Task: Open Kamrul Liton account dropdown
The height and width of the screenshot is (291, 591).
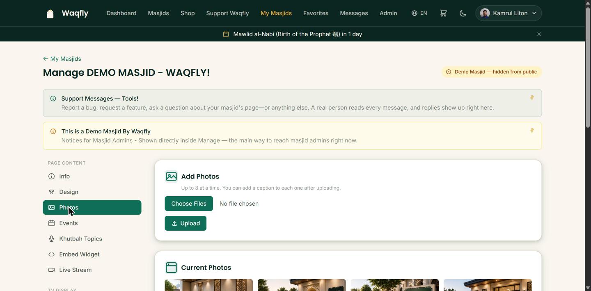Action: pyautogui.click(x=509, y=13)
